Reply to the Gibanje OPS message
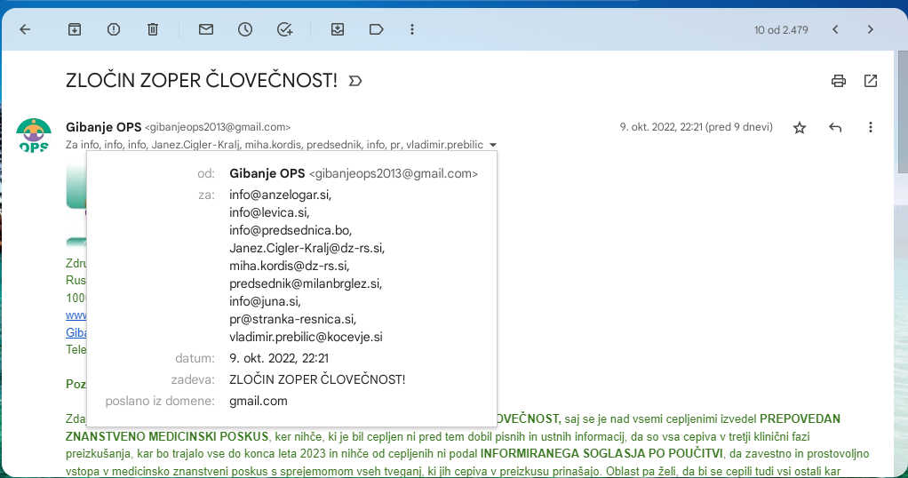This screenshot has height=478, width=908. tap(835, 127)
